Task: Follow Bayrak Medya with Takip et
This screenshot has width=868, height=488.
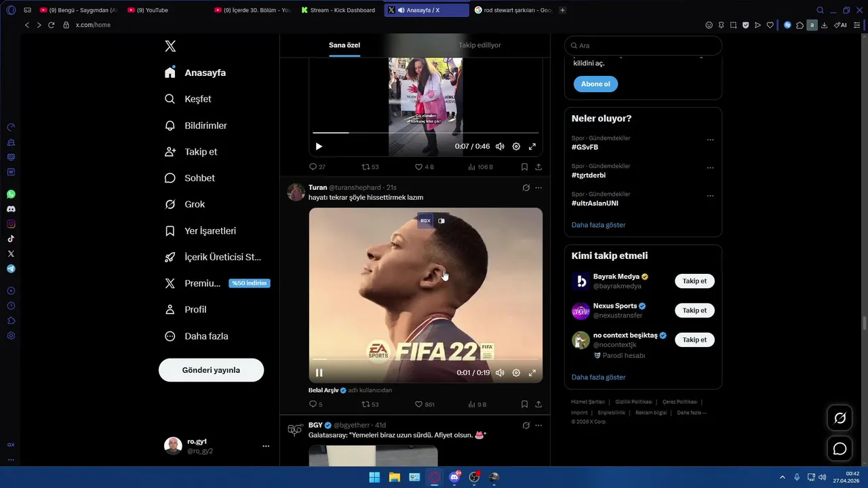Action: [x=694, y=281]
